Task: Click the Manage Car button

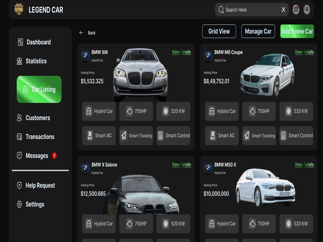Action: pyautogui.click(x=258, y=31)
